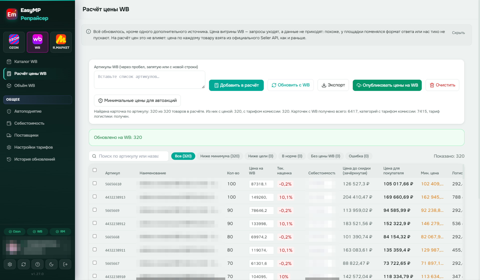Viewport: 480px width, 280px height.
Task: Click the Ozon connection status badge
Action: (14, 232)
